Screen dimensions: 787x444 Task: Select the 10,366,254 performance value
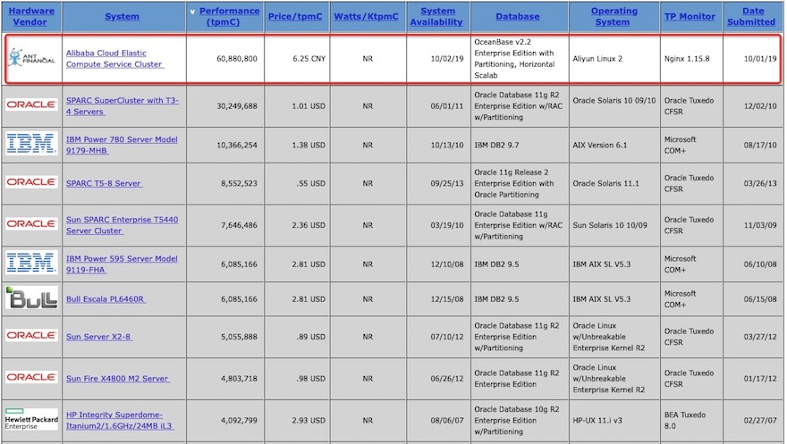coord(237,145)
